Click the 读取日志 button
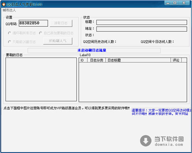The image size is (192, 153). pos(61,23)
